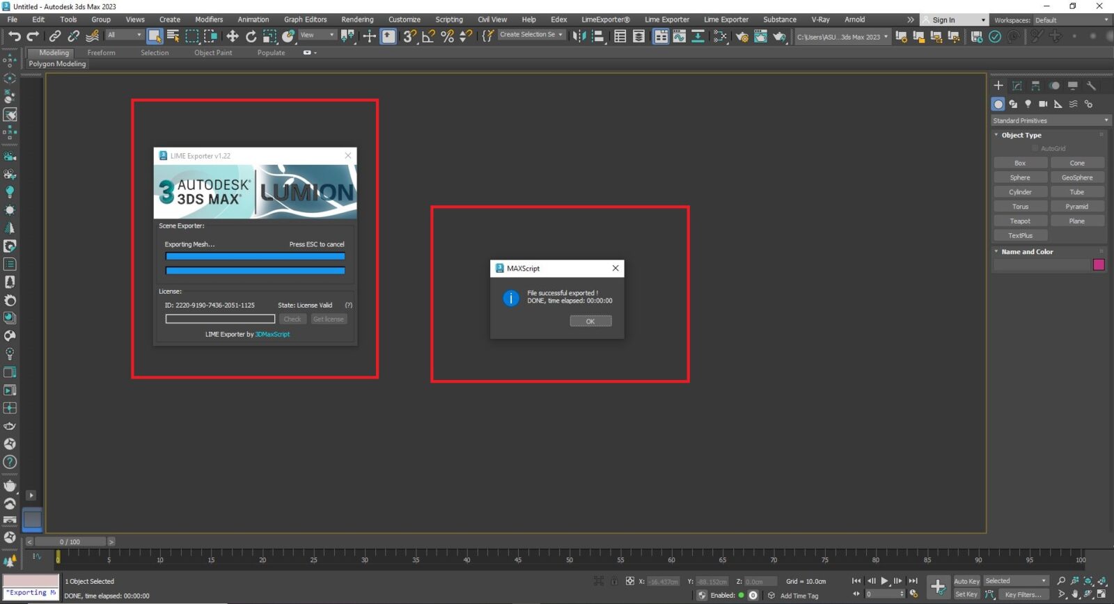Screen dimensions: 1114x604
Task: Click the Render Production teapot icon
Action: [779, 36]
